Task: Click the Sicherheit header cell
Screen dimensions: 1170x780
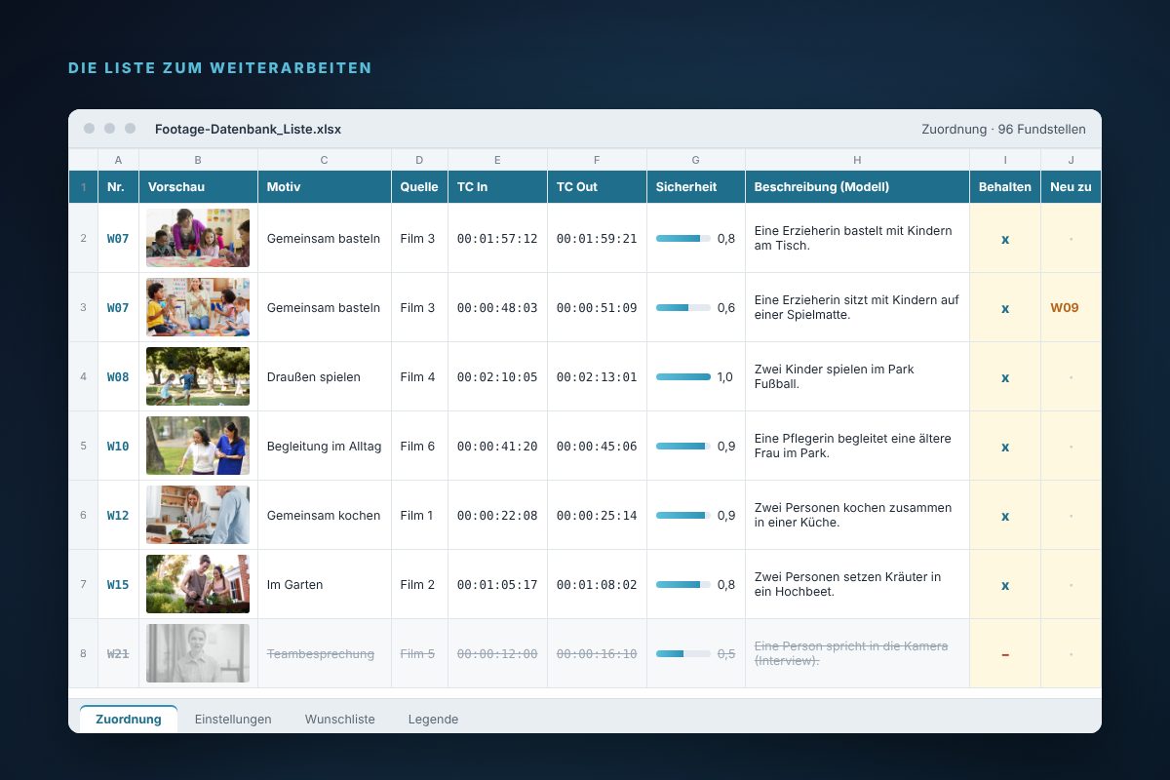Action: [695, 186]
